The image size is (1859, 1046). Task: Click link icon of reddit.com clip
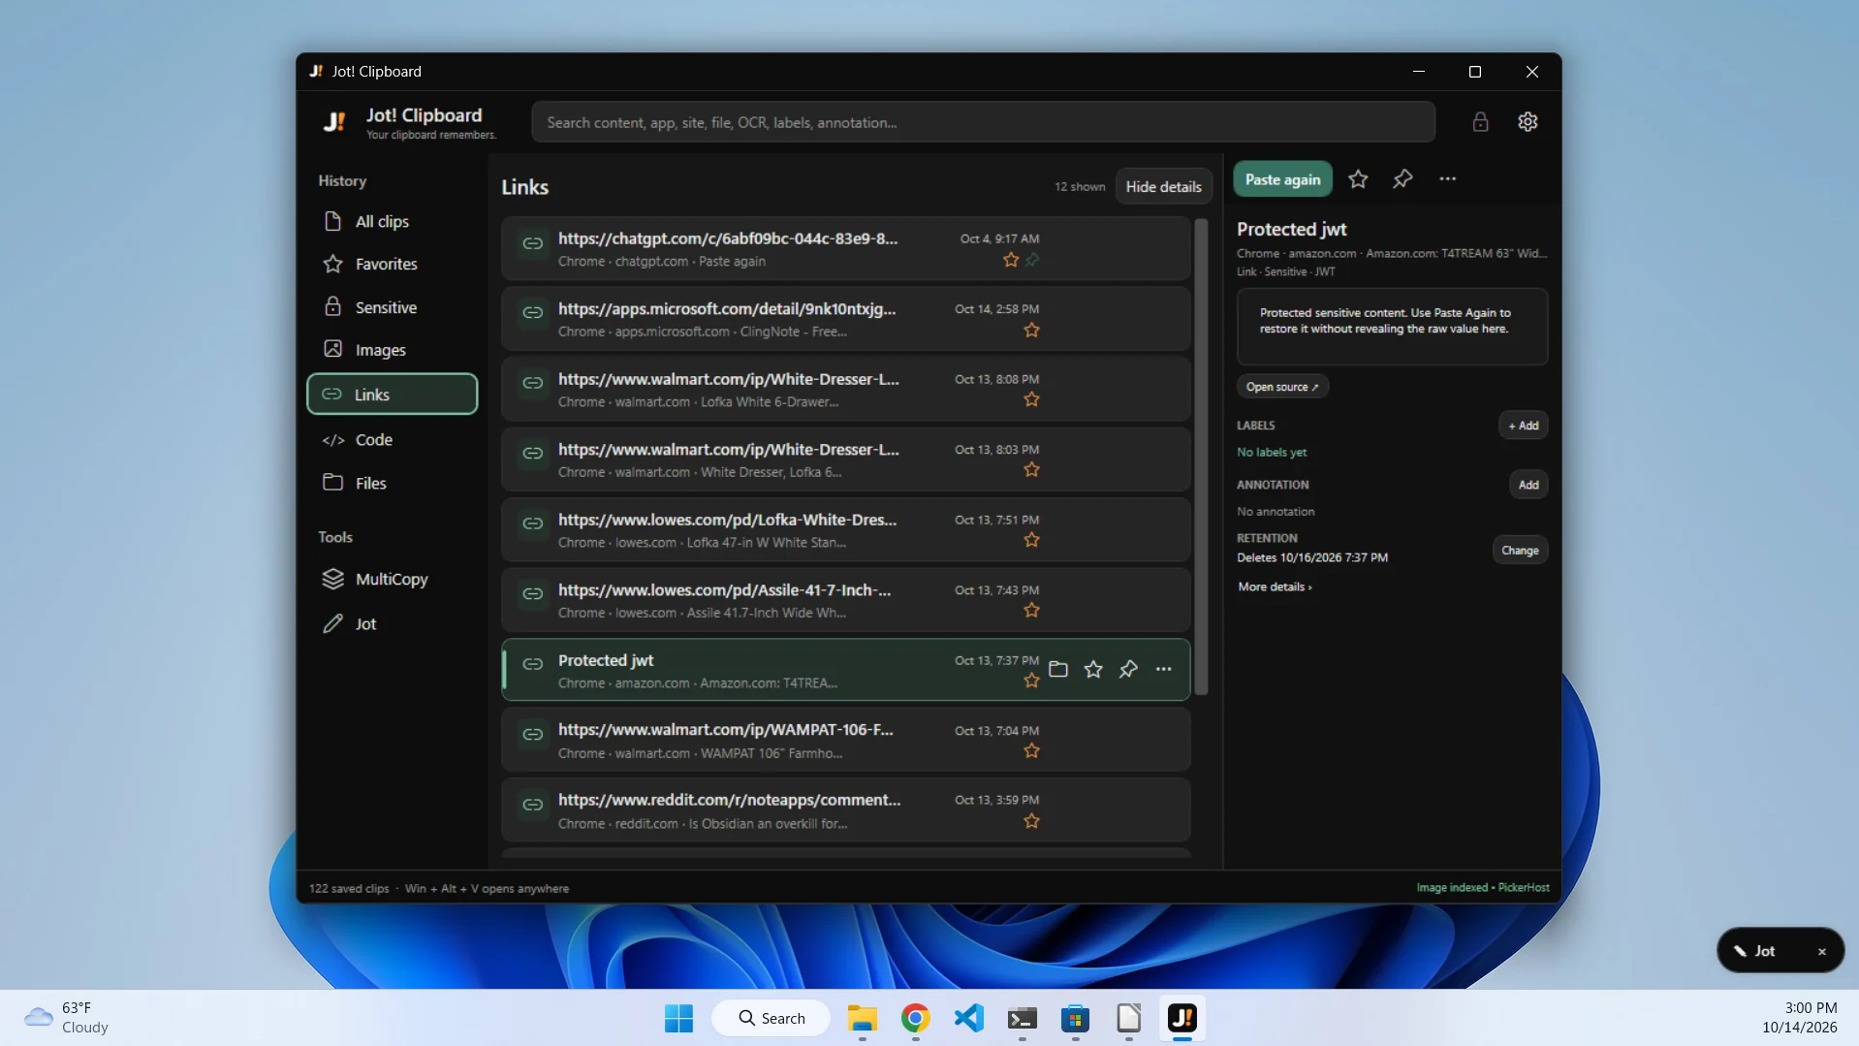[532, 805]
